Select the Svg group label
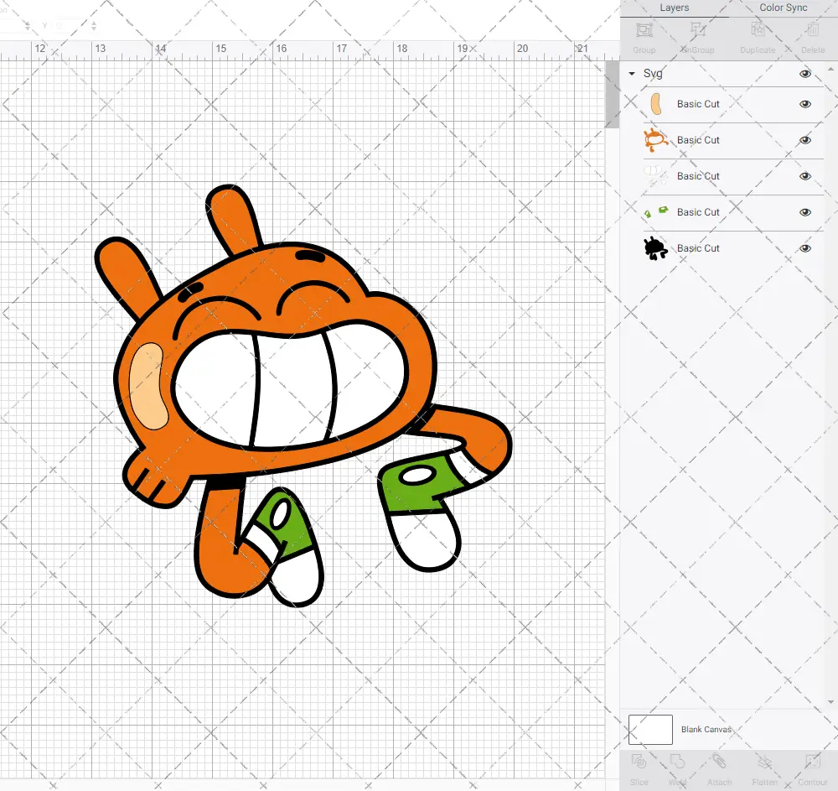This screenshot has width=838, height=791. [x=653, y=74]
